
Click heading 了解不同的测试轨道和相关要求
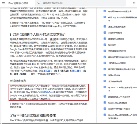point(33,115)
